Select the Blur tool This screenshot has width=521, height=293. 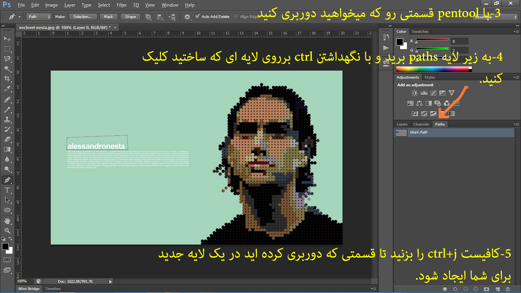(7, 159)
